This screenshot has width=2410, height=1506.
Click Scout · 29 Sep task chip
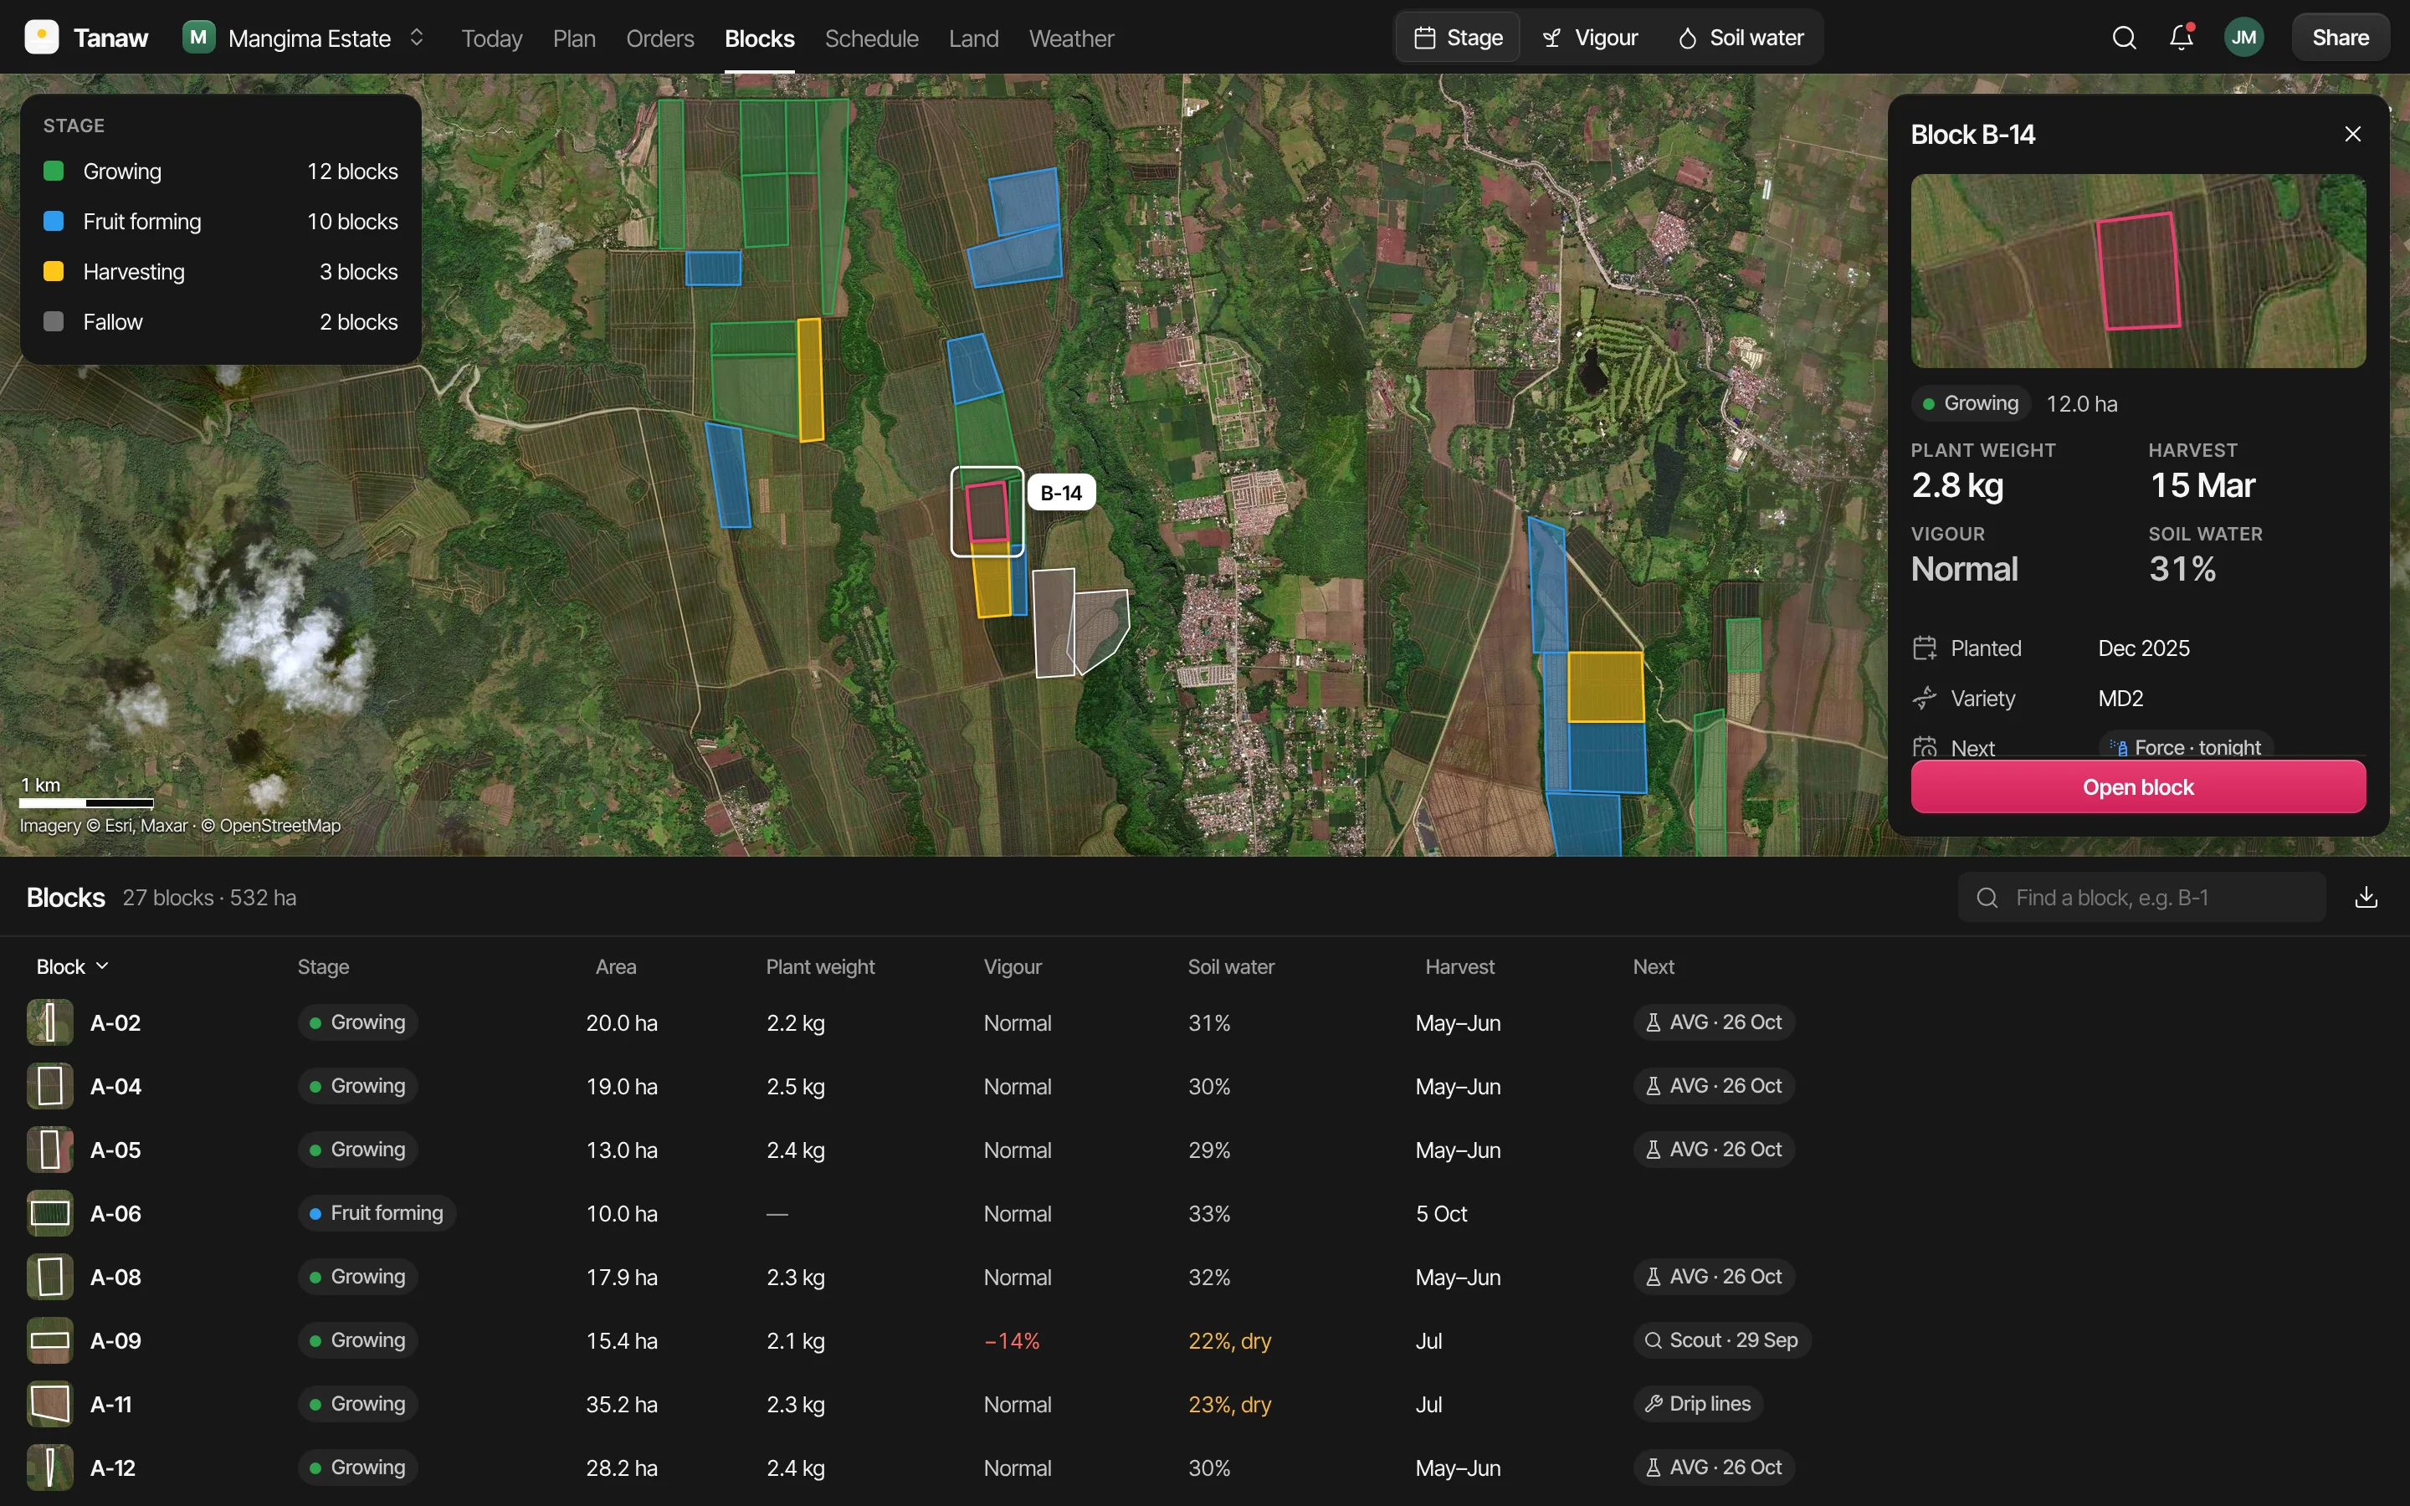coord(1722,1340)
